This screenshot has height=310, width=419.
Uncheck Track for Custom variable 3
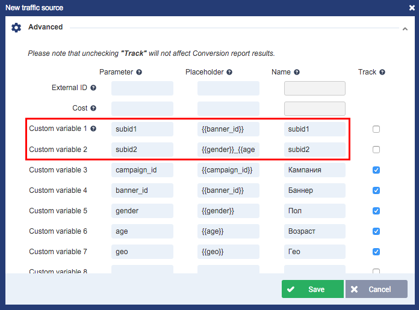coord(376,170)
